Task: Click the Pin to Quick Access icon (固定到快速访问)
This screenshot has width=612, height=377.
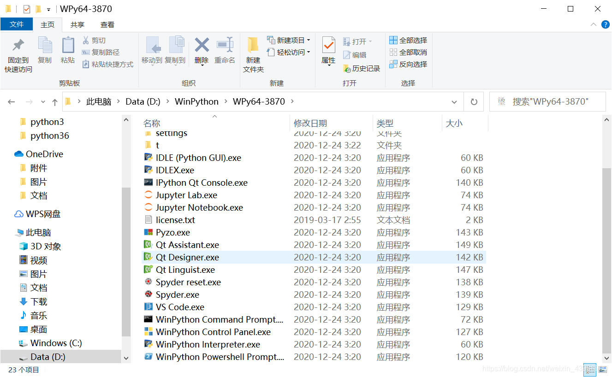Action: 18,46
